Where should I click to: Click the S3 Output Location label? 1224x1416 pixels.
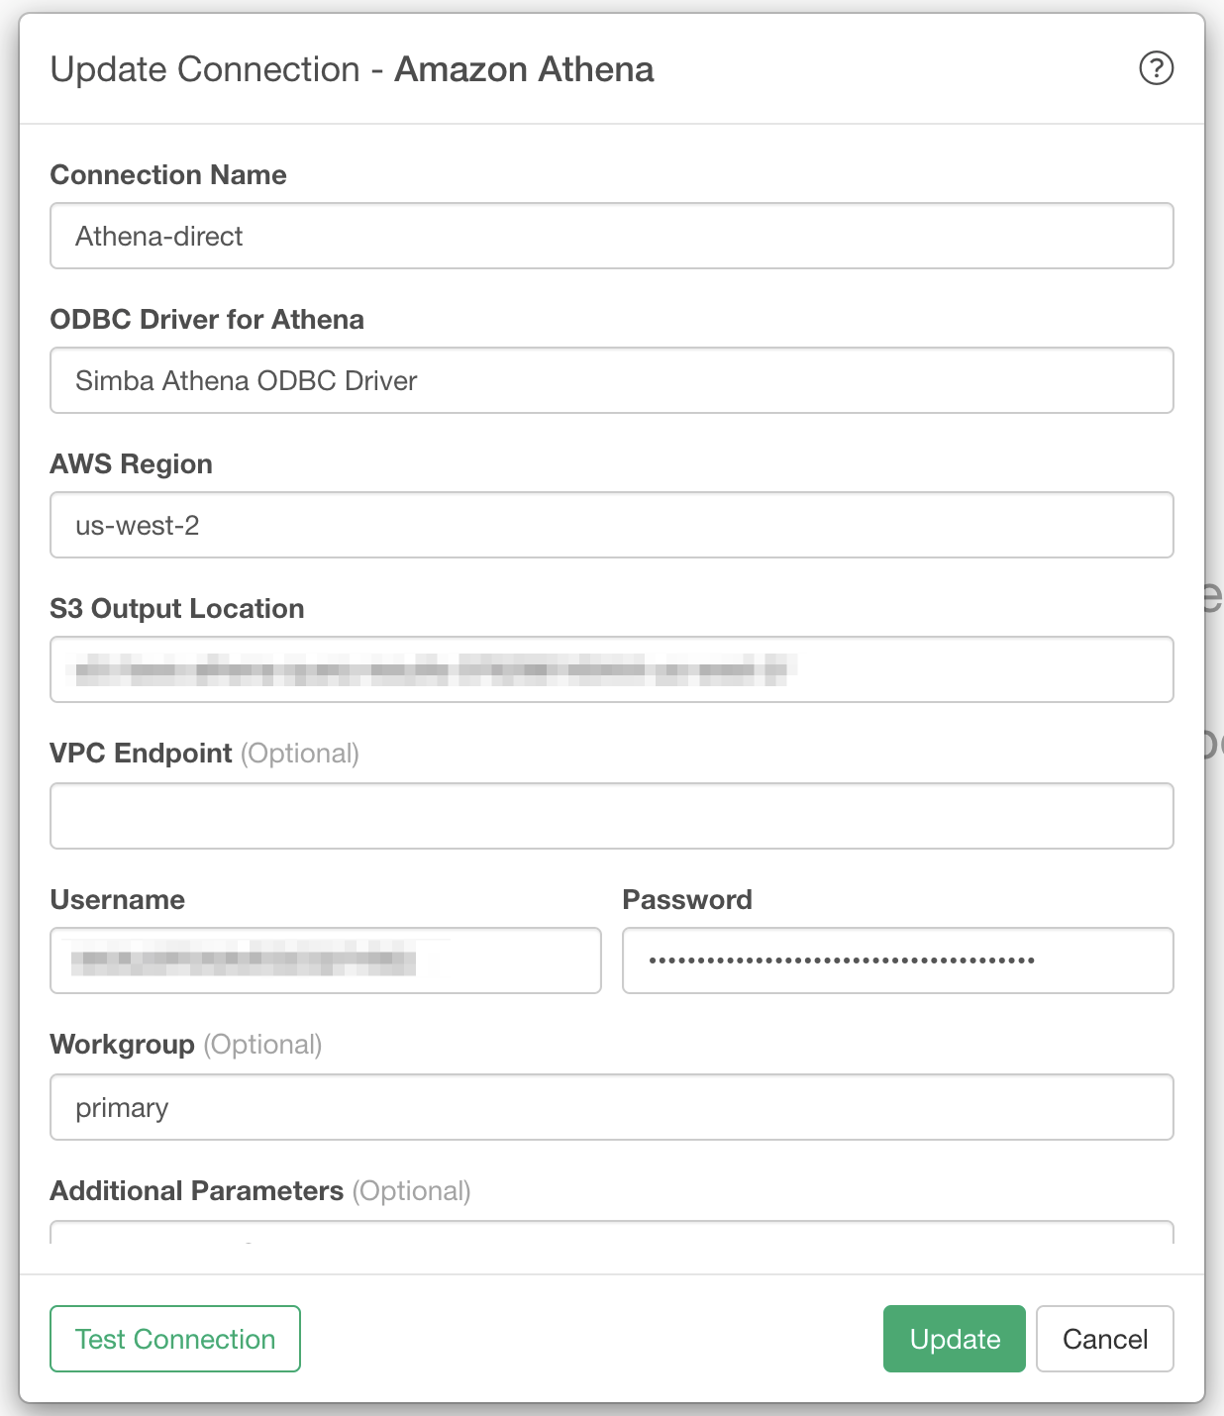point(177,609)
